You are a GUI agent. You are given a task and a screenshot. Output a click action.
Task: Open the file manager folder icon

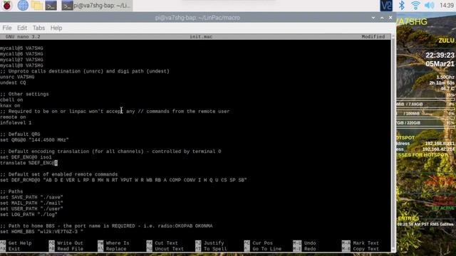[37, 5]
